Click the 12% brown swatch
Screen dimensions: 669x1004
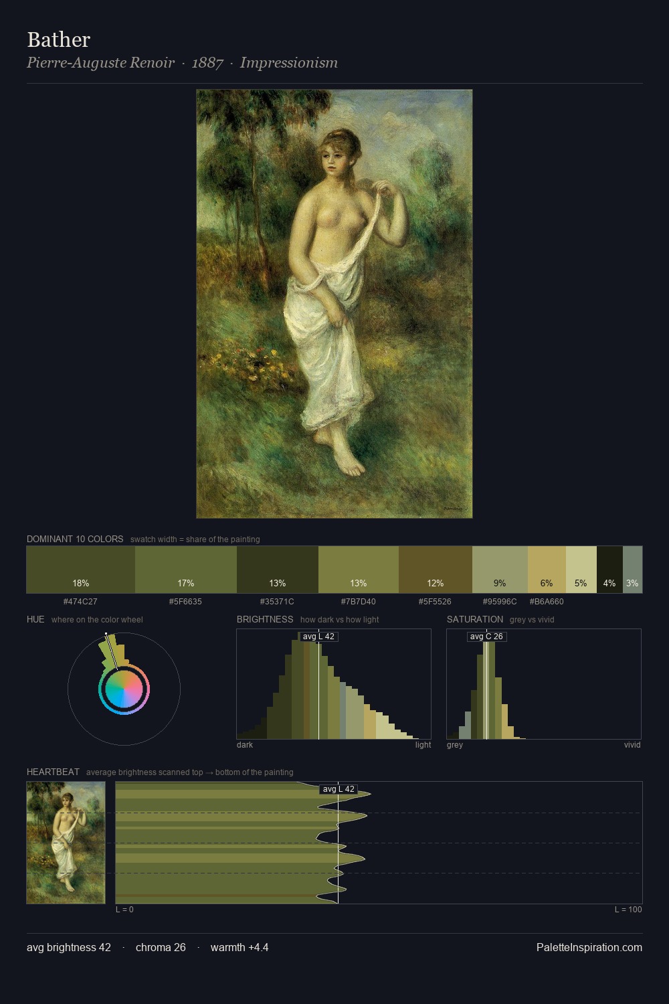pyautogui.click(x=436, y=570)
